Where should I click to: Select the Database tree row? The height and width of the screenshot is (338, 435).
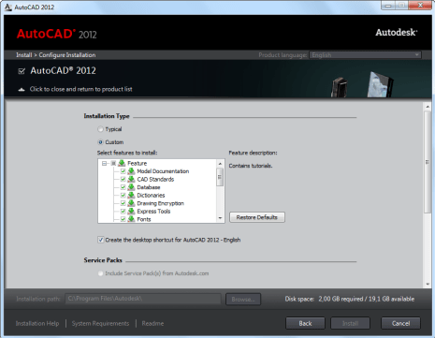coord(149,187)
